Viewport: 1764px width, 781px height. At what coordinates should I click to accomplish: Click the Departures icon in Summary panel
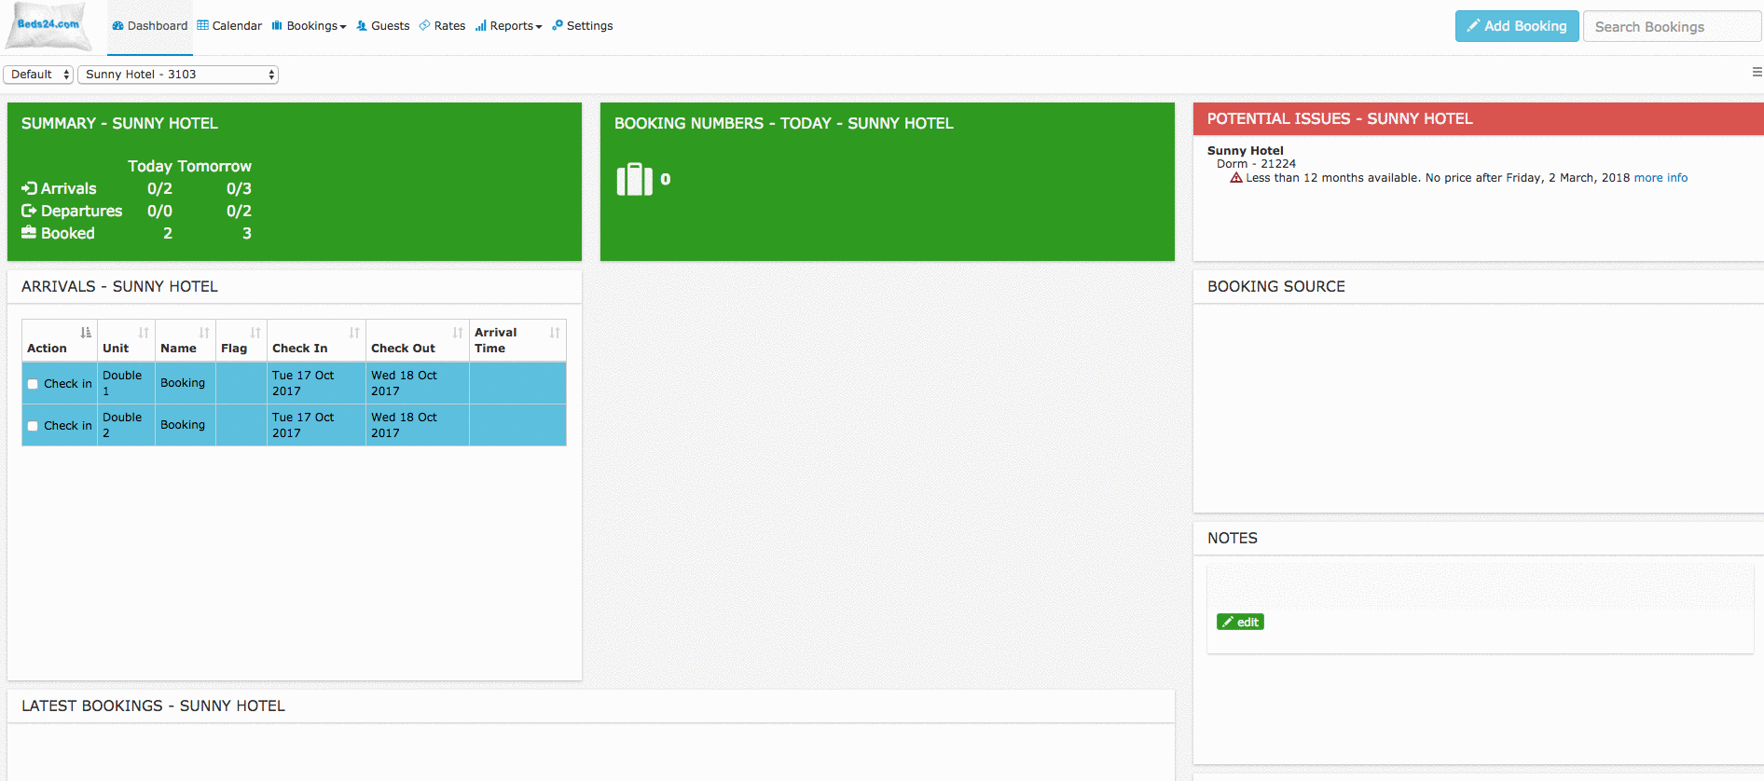29,211
